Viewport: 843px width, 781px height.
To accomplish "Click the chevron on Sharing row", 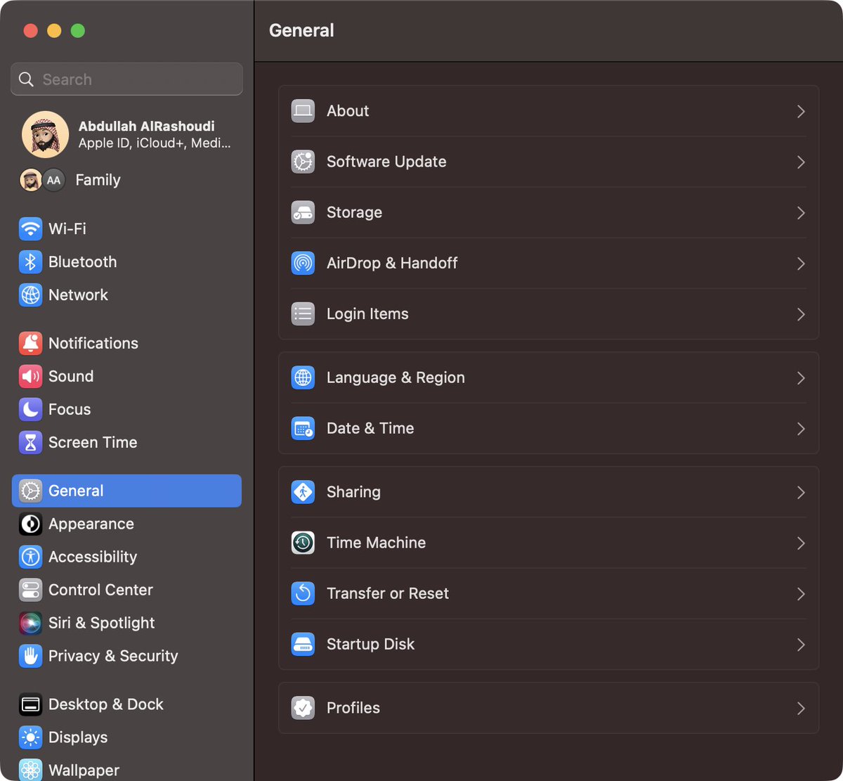I will point(801,492).
